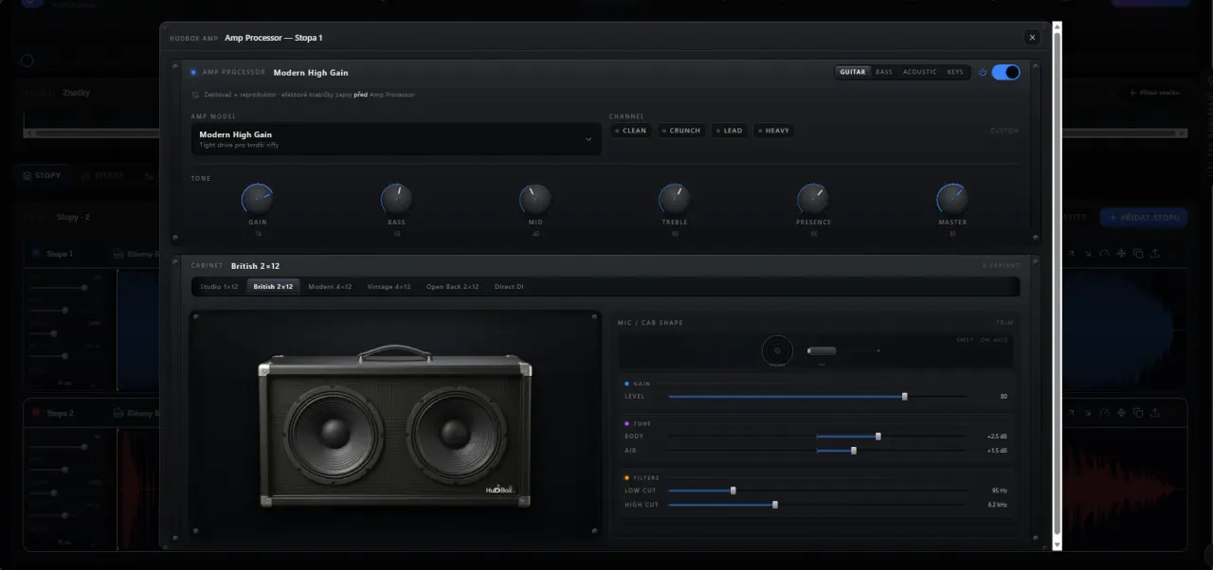The image size is (1213, 570).
Task: Open the Amp Model dropdown
Action: (x=396, y=138)
